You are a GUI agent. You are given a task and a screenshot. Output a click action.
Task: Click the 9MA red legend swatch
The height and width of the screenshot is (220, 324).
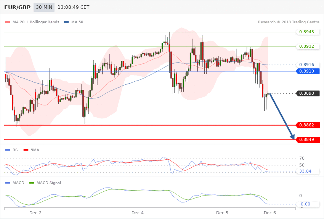point(26,150)
